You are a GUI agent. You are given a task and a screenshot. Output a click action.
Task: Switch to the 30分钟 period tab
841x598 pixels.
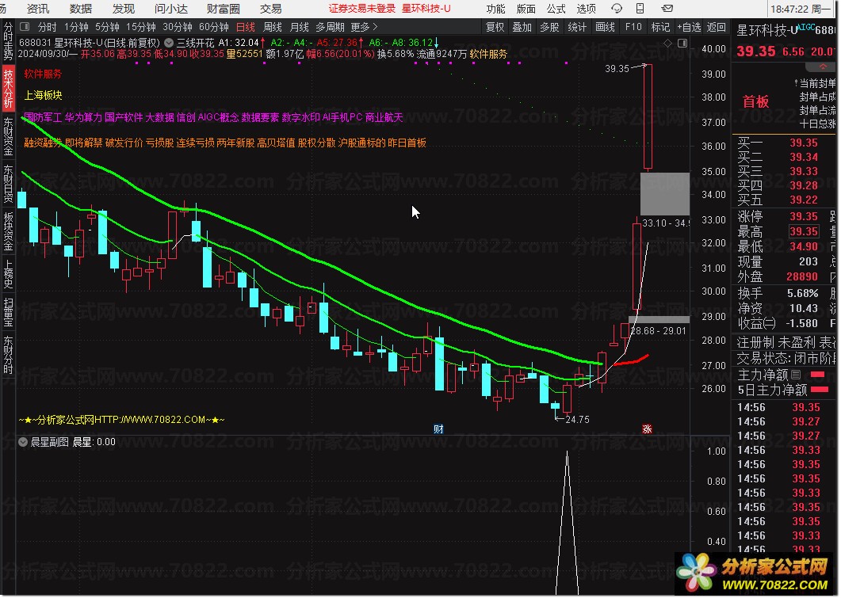point(178,27)
